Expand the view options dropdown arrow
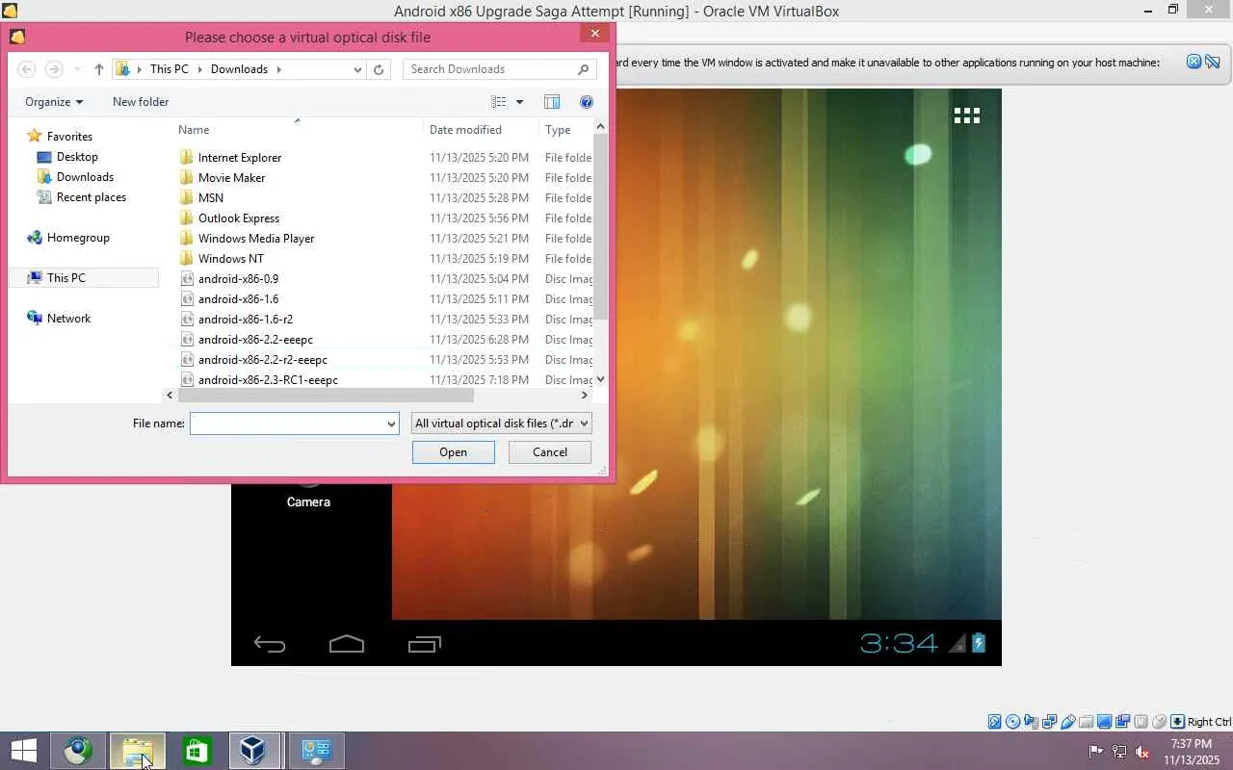1233x770 pixels. (x=519, y=102)
